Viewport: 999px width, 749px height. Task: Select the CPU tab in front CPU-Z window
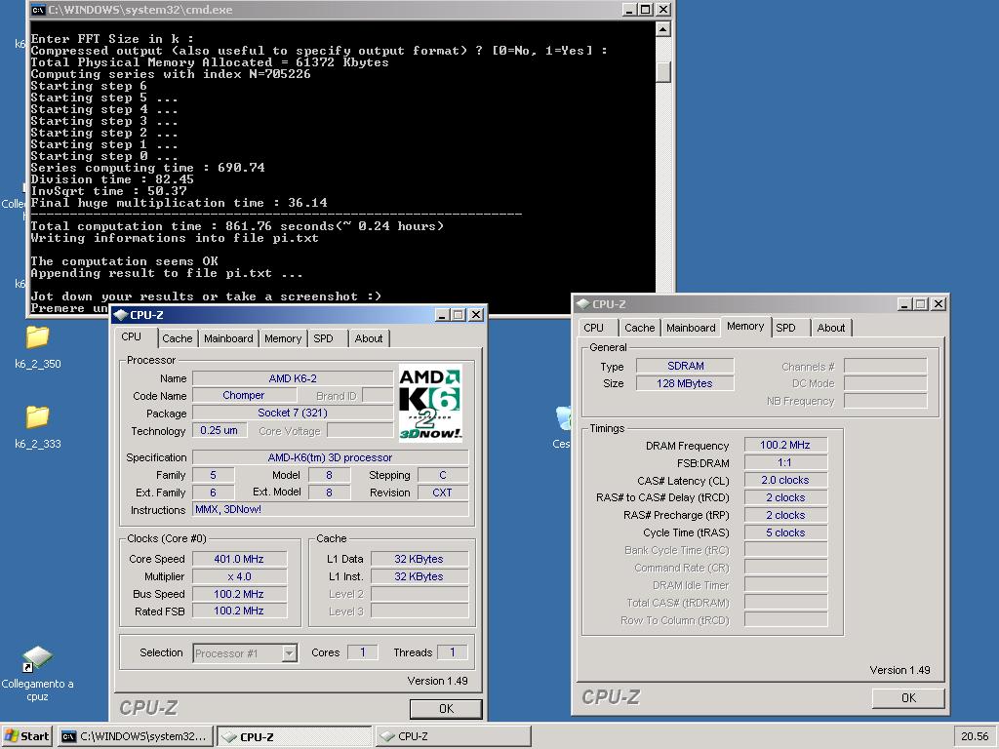tap(132, 336)
